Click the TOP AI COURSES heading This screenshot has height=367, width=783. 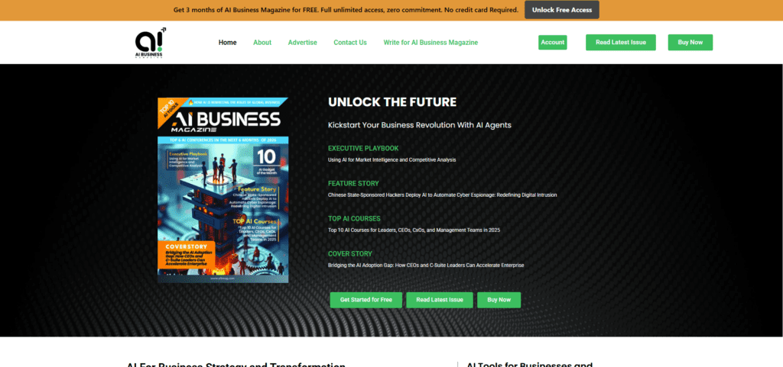354,219
